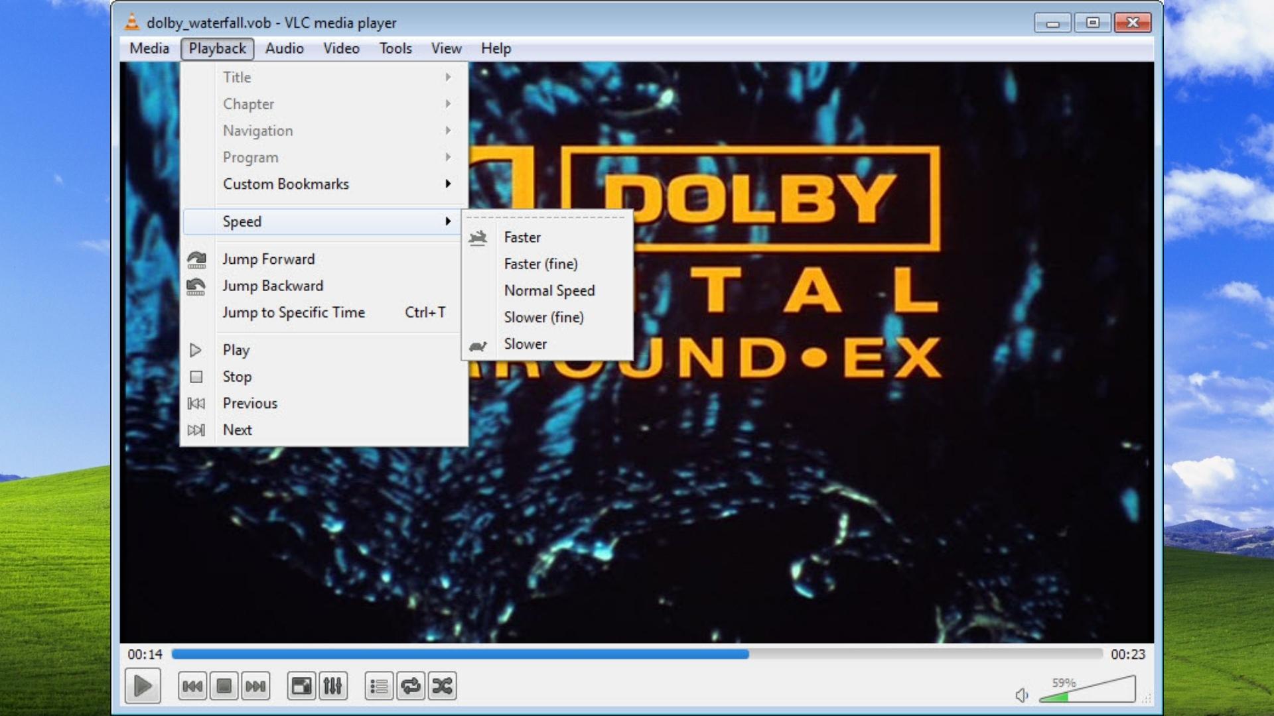
Task: Mute audio via speaker icon
Action: (x=1022, y=695)
